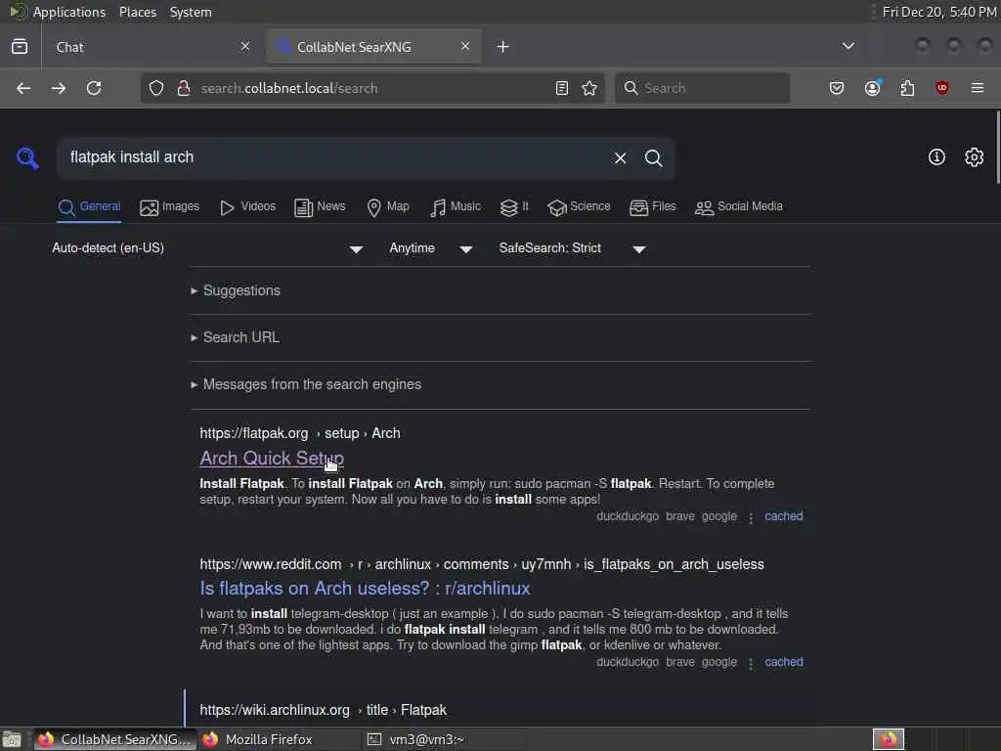The image size is (1001, 751).
Task: Select the Music search category
Action: [x=456, y=207]
